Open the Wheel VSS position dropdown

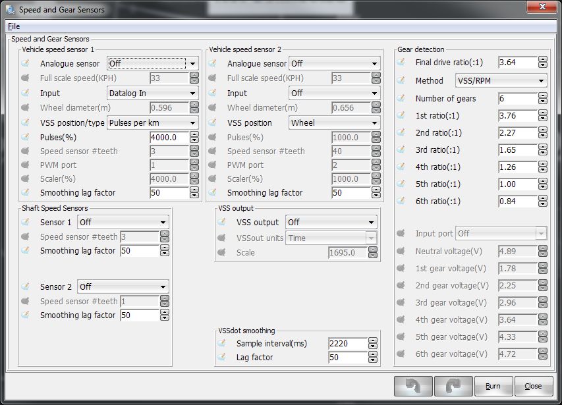pyautogui.click(x=334, y=122)
